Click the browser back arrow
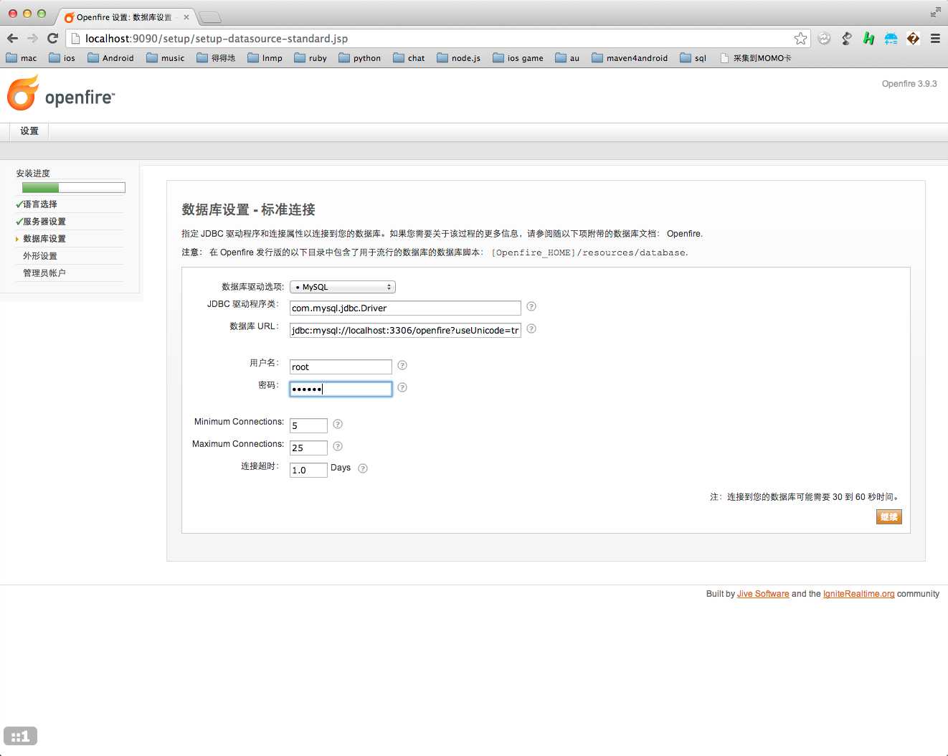Image resolution: width=948 pixels, height=756 pixels. (x=12, y=39)
